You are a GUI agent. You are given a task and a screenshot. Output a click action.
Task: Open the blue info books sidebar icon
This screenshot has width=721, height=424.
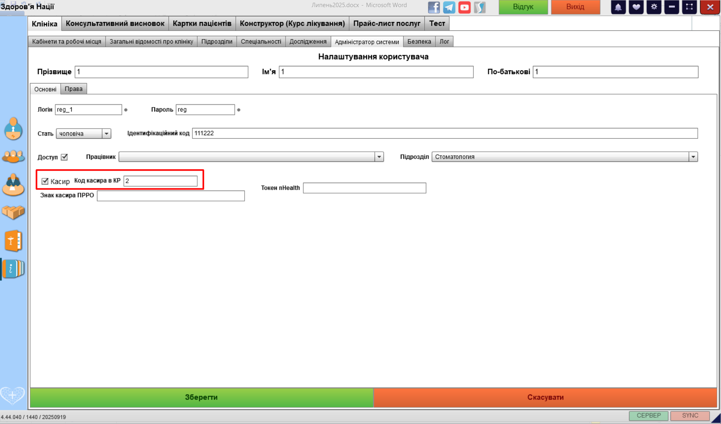pos(13,269)
